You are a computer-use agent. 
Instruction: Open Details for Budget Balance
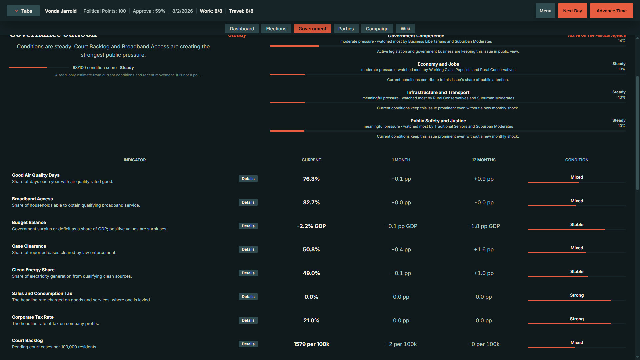click(248, 226)
